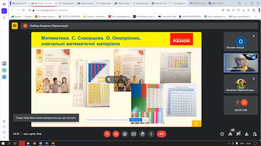This screenshot has height=146, width=261.
Task: Open sidebar history clock icon
Action: click(x=4, y=132)
